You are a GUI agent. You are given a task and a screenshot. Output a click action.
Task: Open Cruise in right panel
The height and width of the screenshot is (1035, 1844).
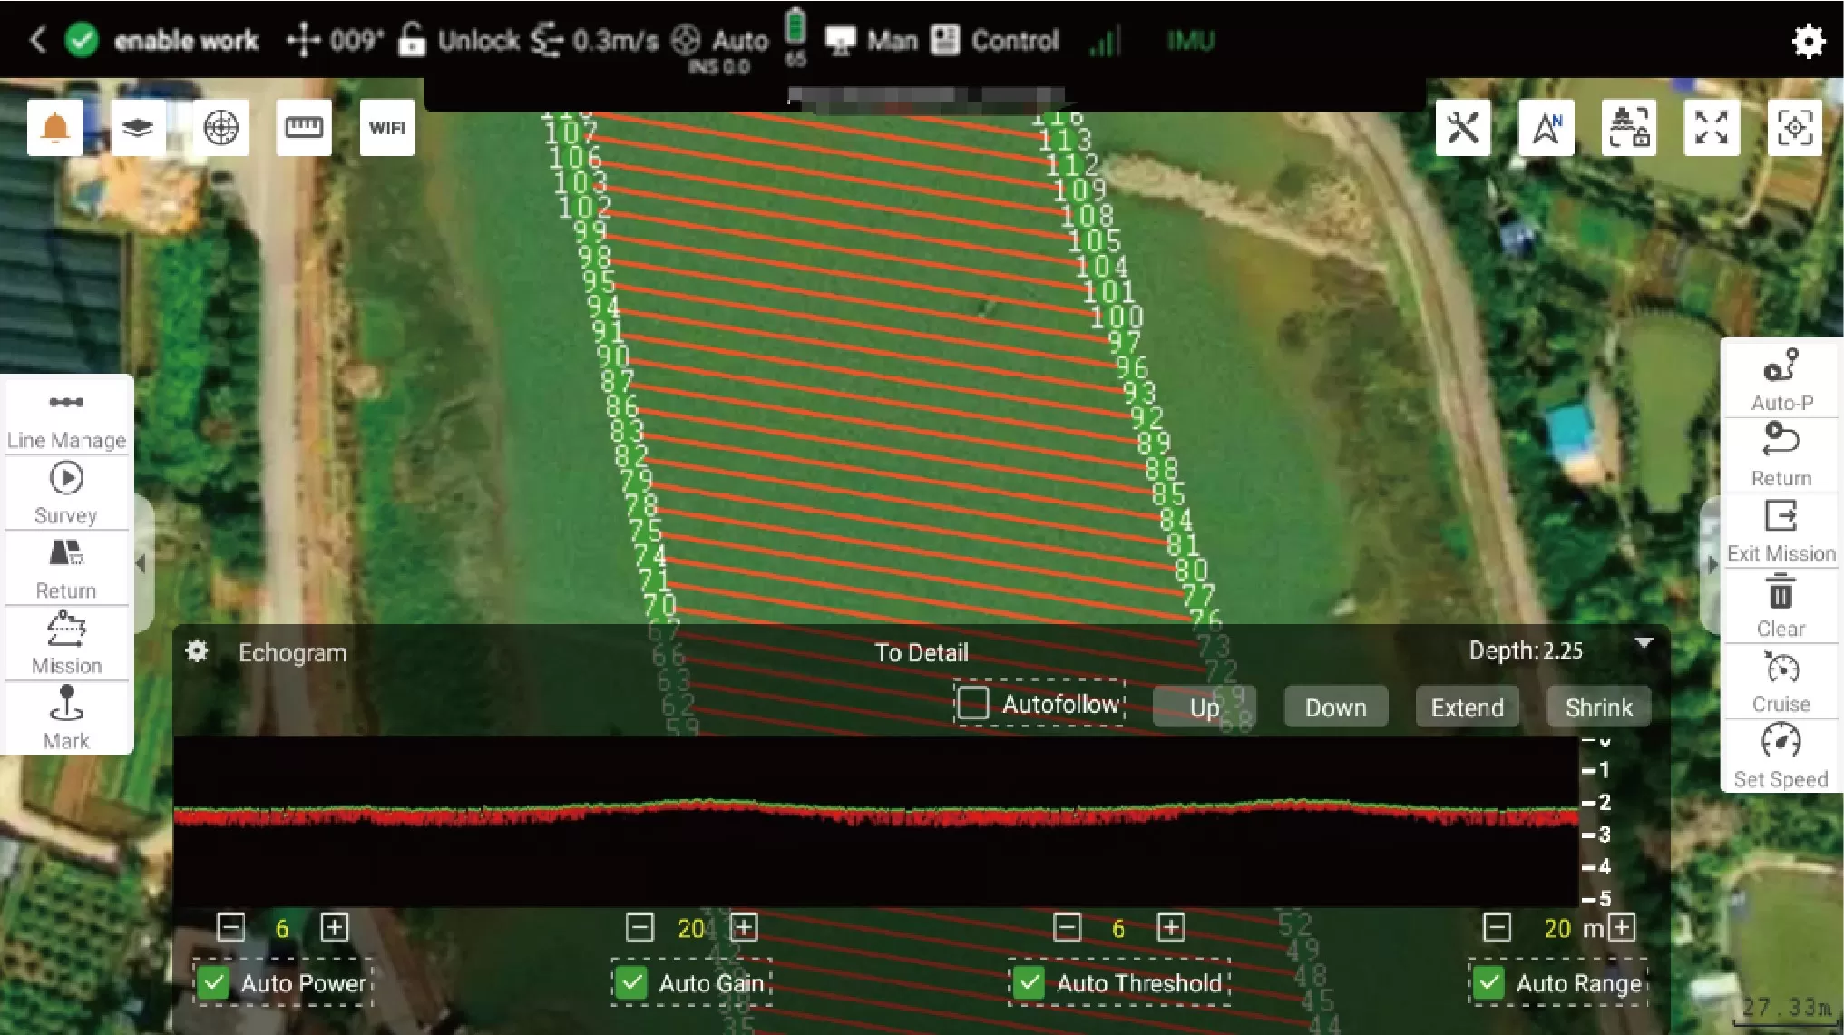[x=1781, y=681]
